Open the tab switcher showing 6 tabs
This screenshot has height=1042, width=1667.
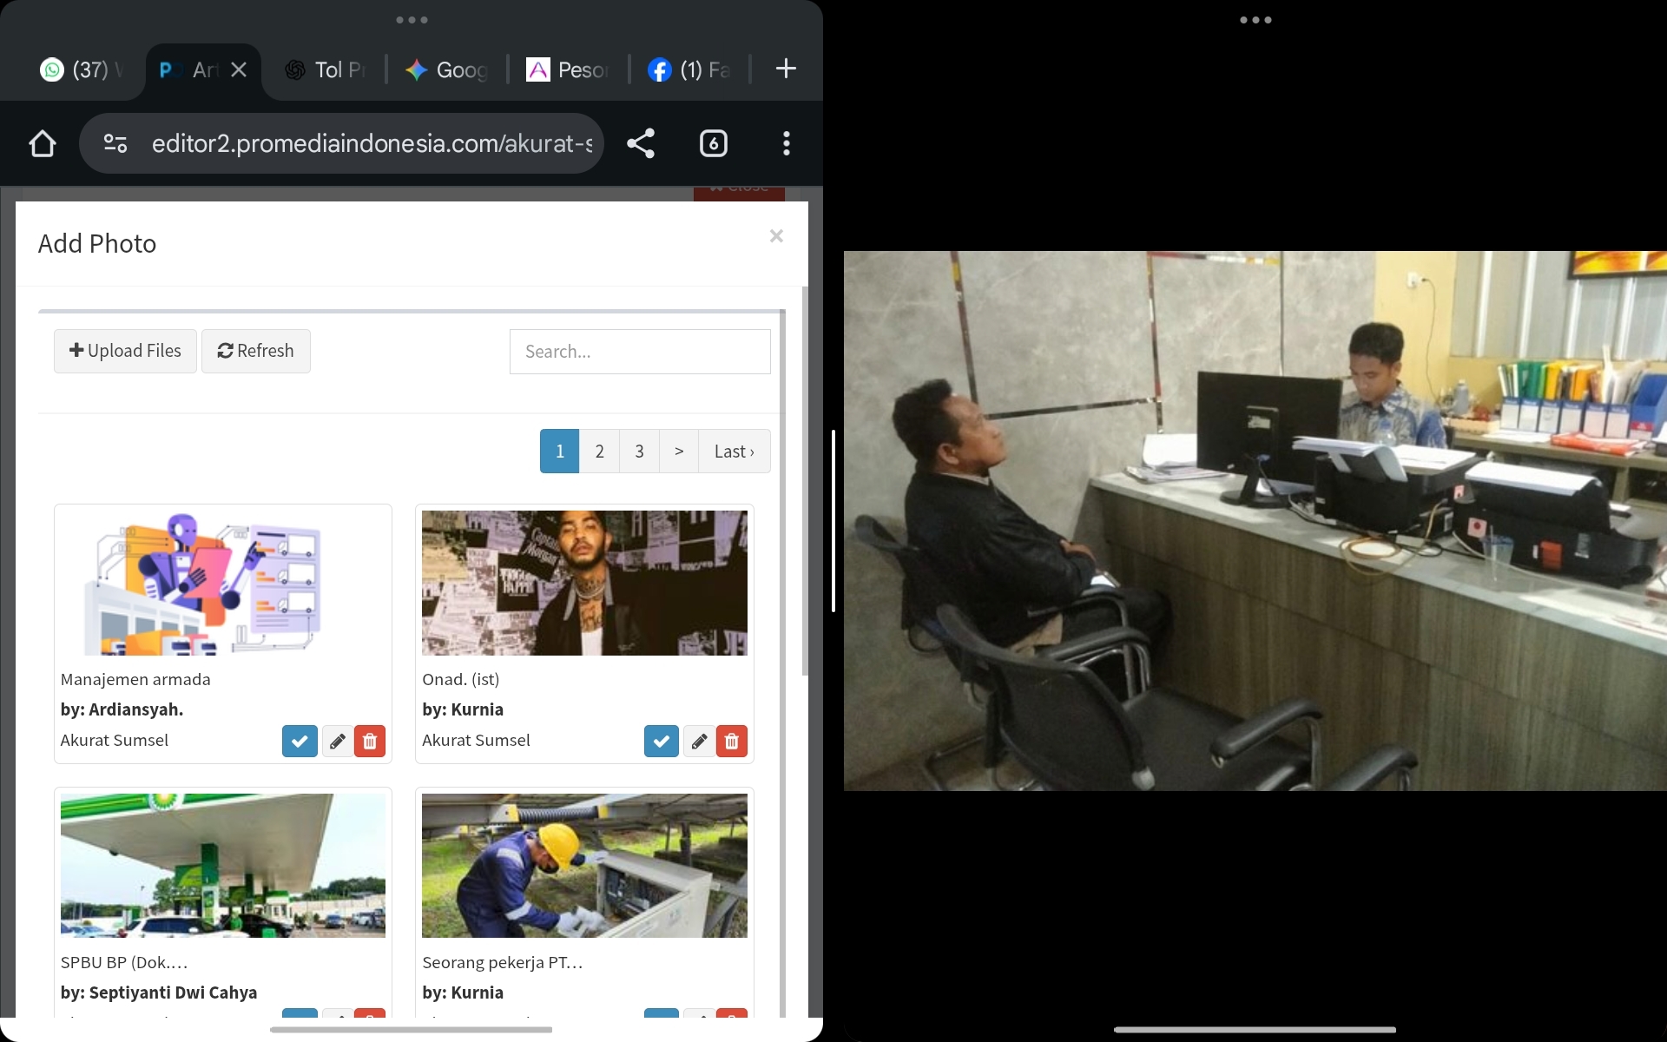click(x=714, y=143)
